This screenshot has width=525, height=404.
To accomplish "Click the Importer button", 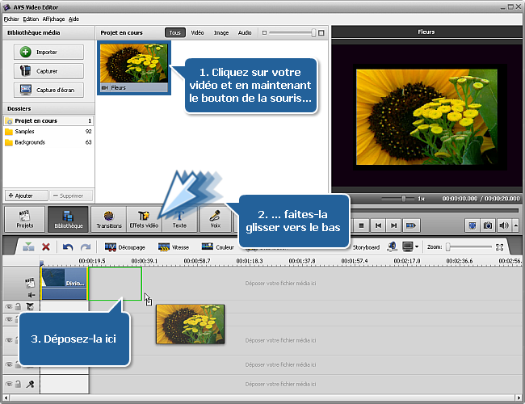I will click(48, 52).
